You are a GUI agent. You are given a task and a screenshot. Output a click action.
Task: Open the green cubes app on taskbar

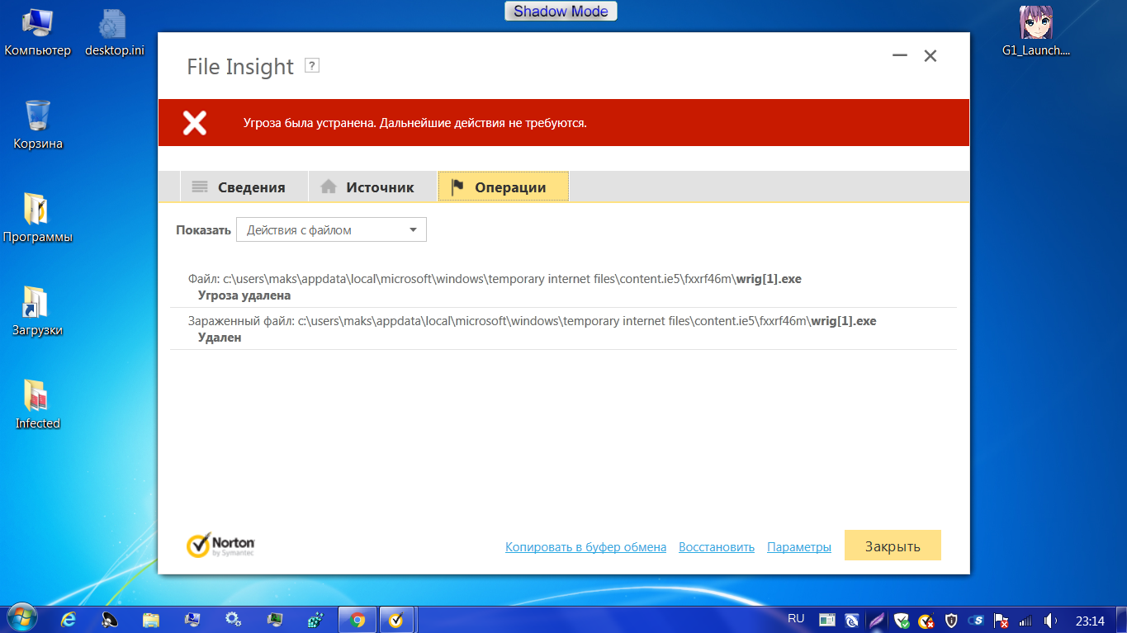[315, 620]
